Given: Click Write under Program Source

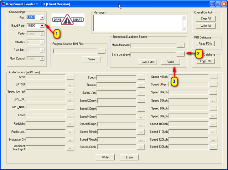Looking at the screenshot, I should [x=92, y=59].
